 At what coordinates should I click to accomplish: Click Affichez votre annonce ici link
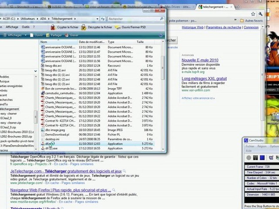tap(198, 98)
